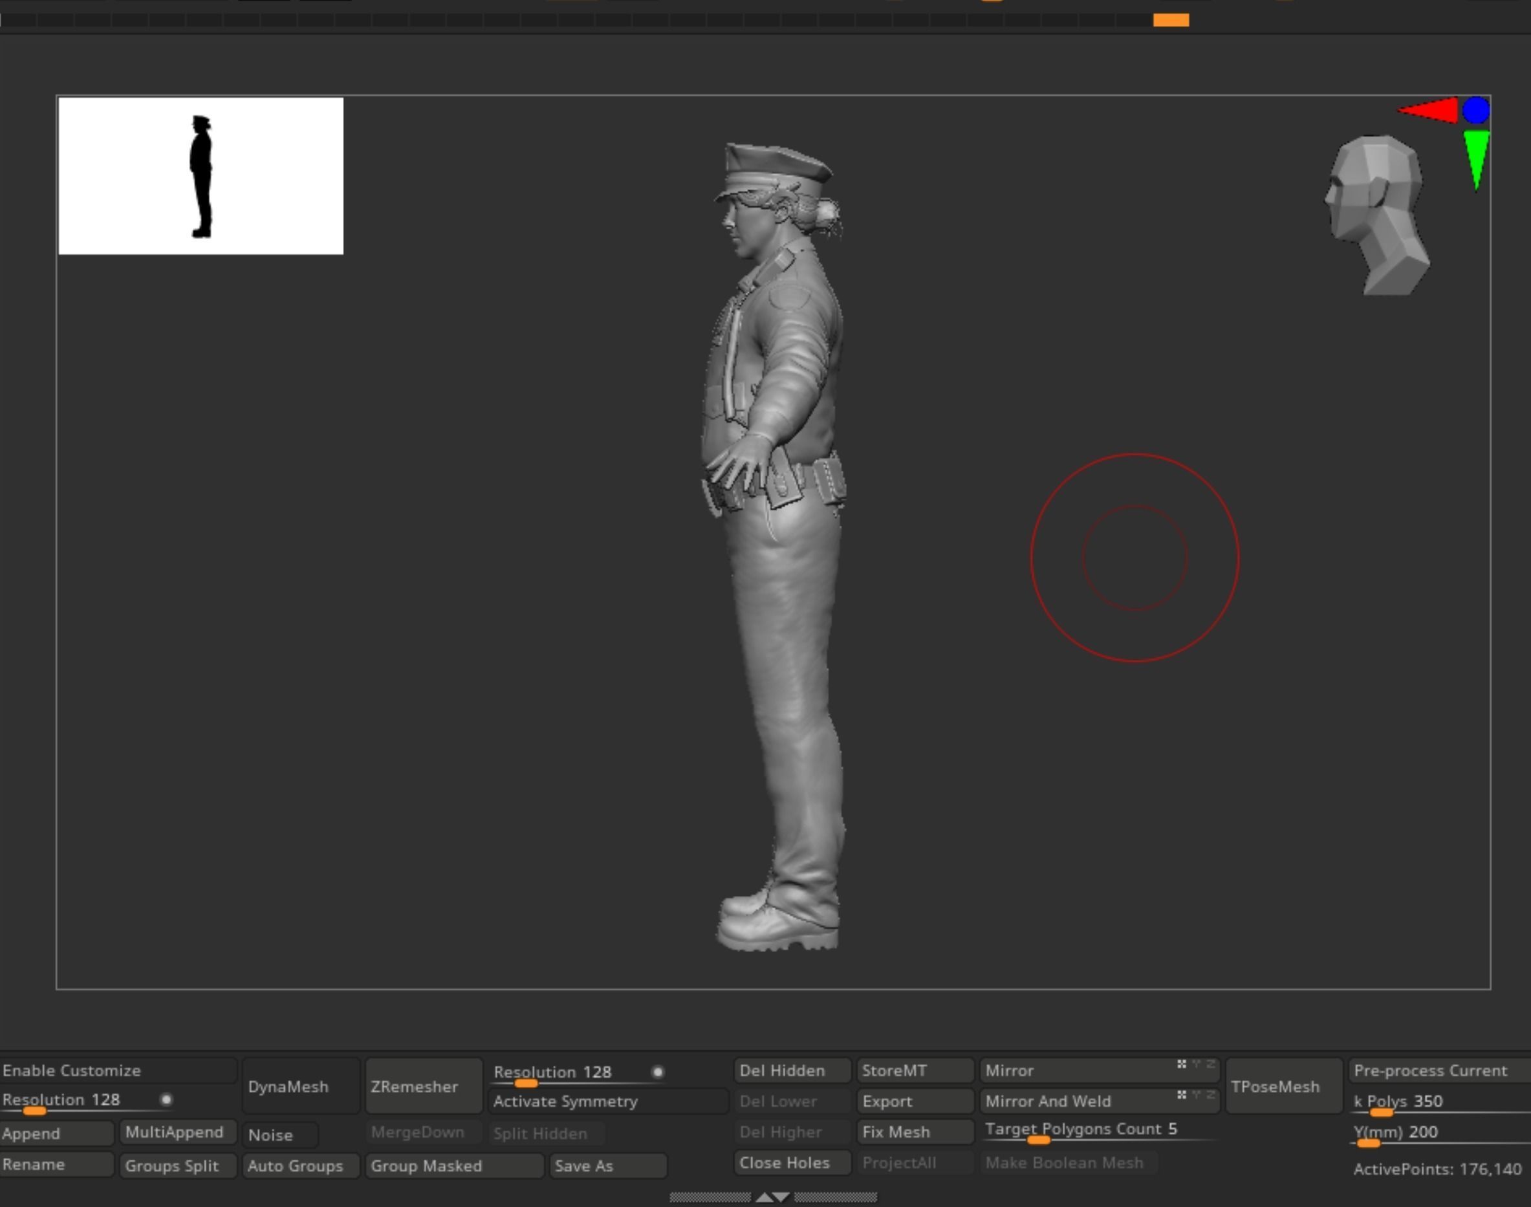Viewport: 1531px width, 1207px height.
Task: Toggle the Z axis icon on the Mirror button
Action: tap(1211, 1065)
